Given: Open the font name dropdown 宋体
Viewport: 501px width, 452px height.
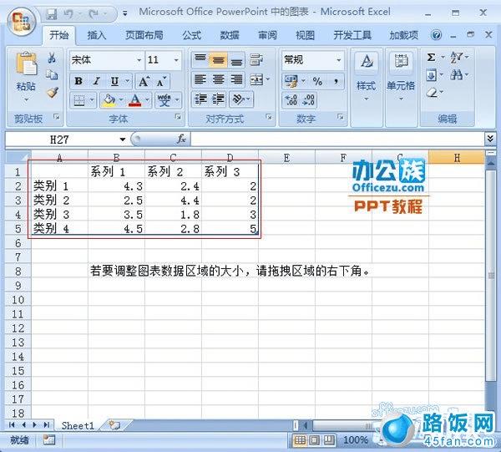Looking at the screenshot, I should click(139, 60).
